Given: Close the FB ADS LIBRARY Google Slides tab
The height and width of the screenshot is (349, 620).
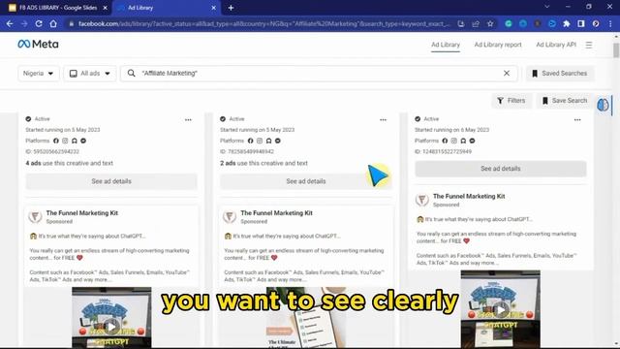Looking at the screenshot, I should [106, 8].
